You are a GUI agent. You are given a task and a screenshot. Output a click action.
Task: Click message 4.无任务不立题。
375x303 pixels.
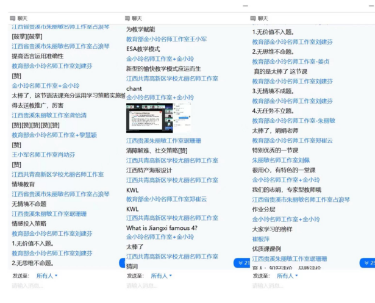click(273, 111)
